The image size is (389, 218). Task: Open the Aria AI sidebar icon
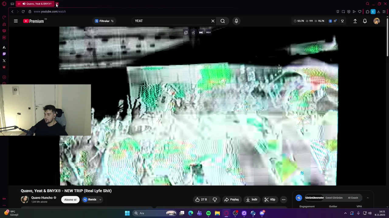(4, 47)
